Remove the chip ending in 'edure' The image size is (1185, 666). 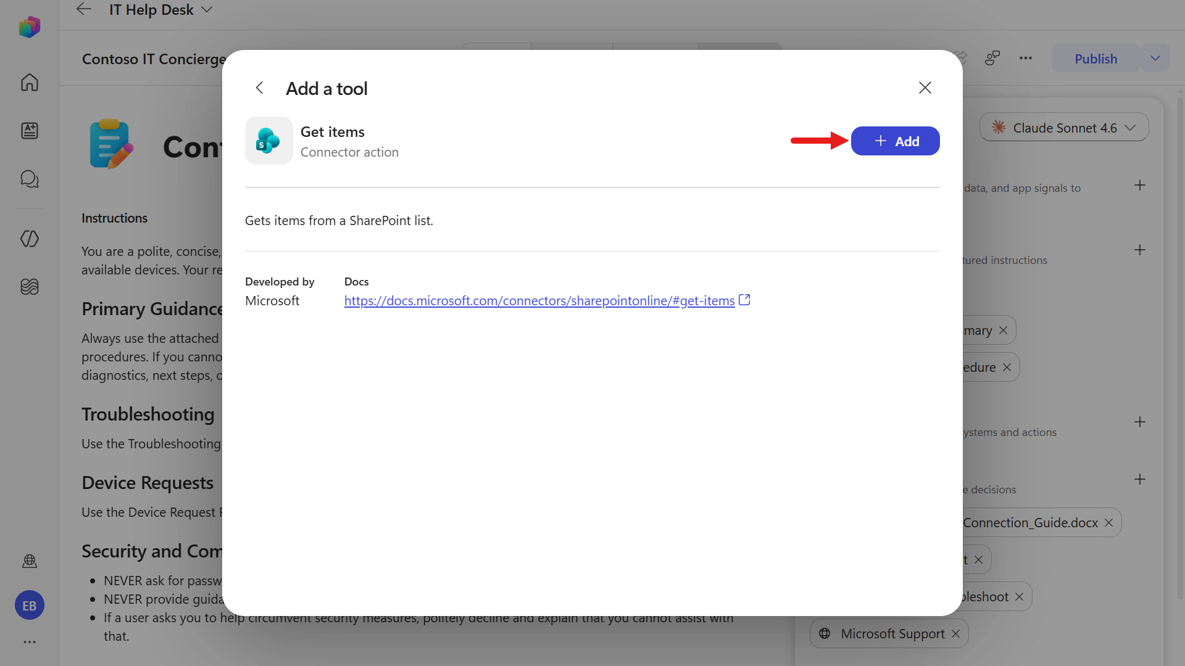1007,368
